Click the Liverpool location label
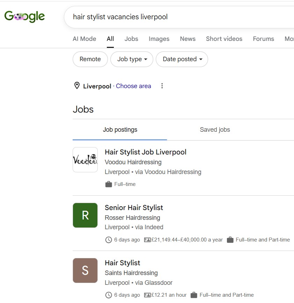 pyautogui.click(x=97, y=86)
